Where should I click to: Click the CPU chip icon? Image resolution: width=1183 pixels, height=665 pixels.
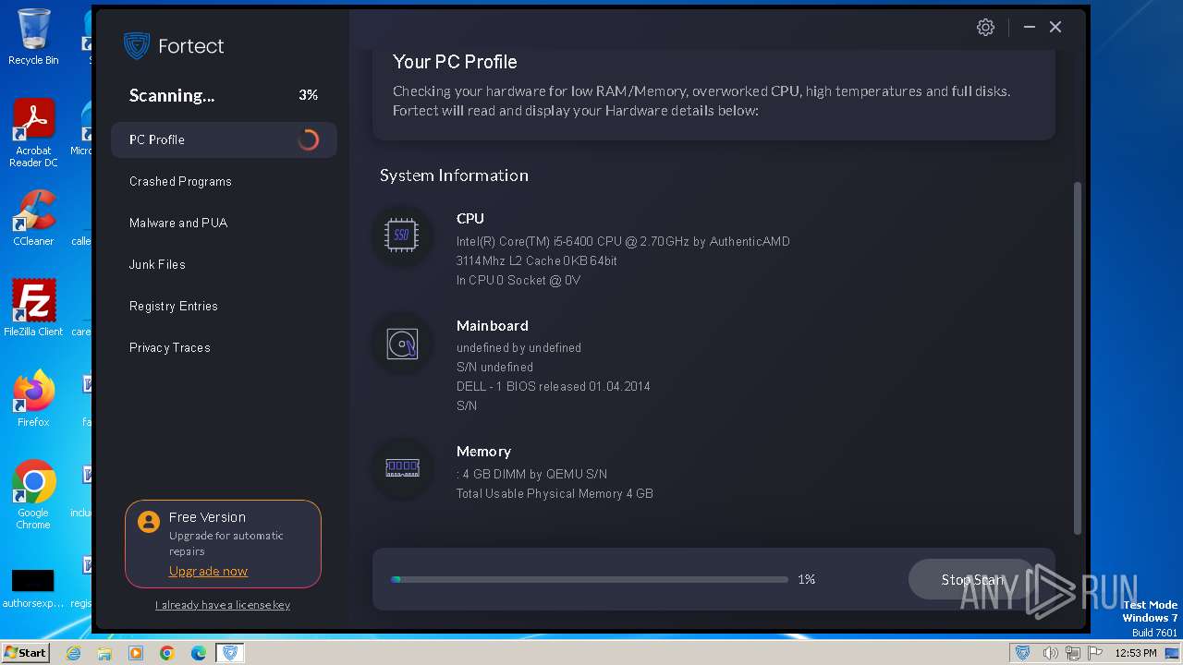402,236
